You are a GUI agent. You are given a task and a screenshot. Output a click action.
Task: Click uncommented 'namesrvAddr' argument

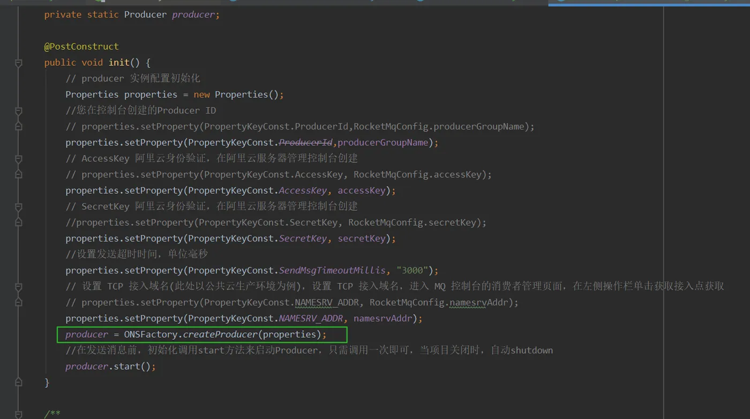[382, 318]
